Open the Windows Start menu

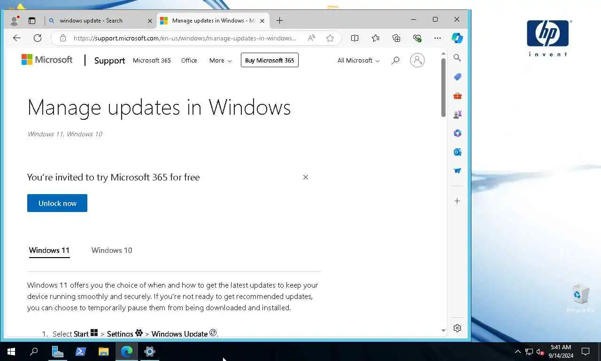[11, 352]
